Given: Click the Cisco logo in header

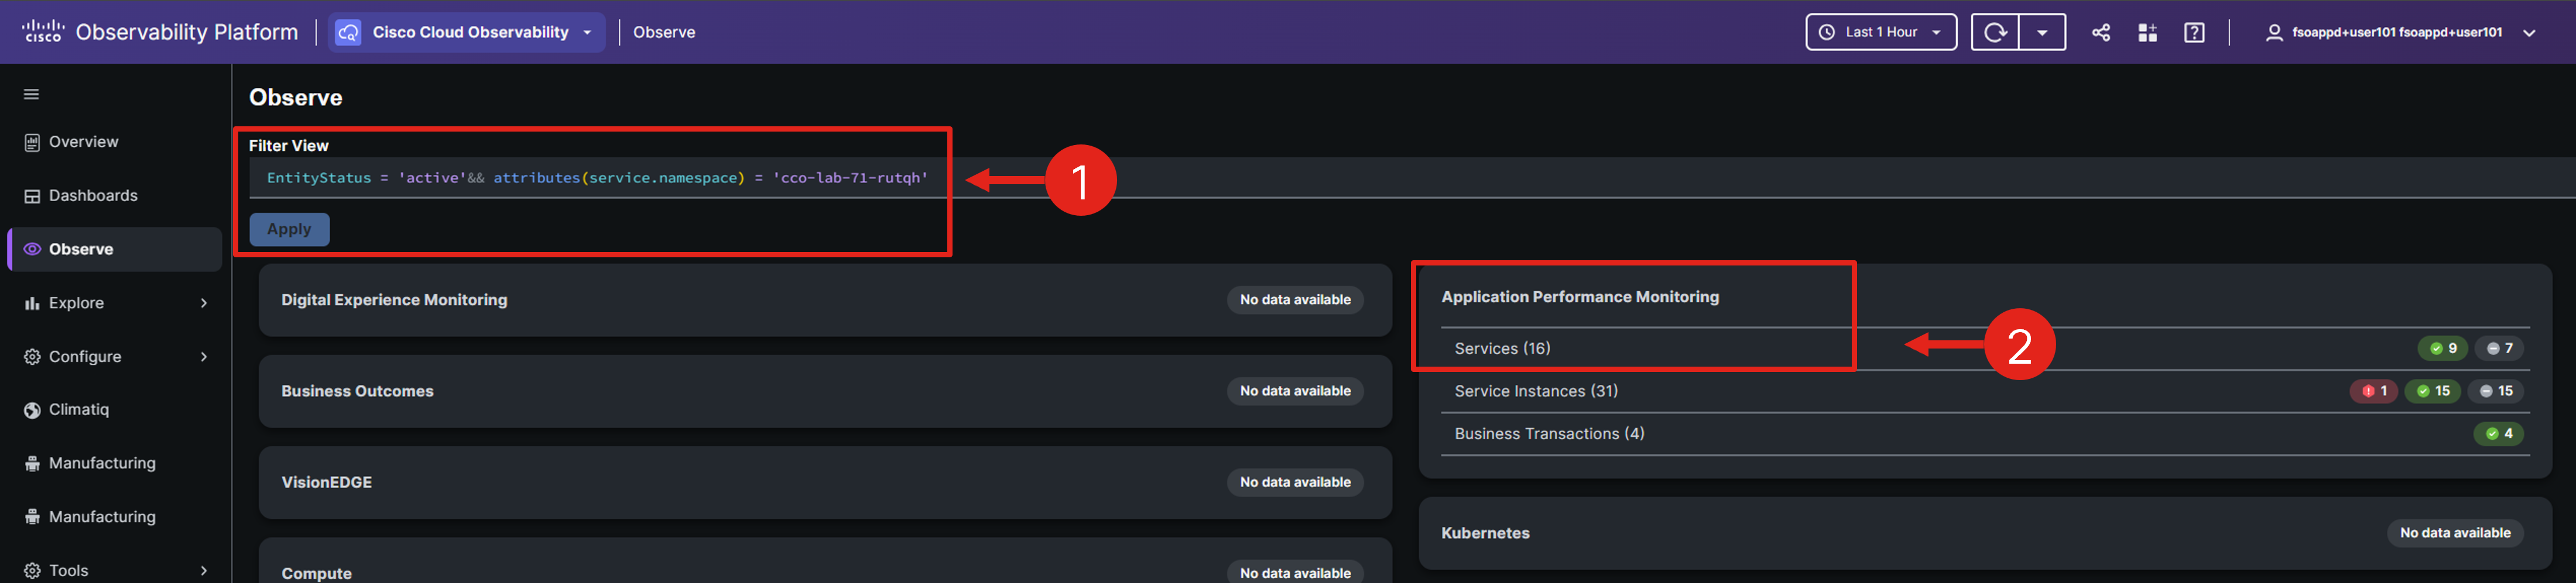Looking at the screenshot, I should pyautogui.click(x=43, y=32).
